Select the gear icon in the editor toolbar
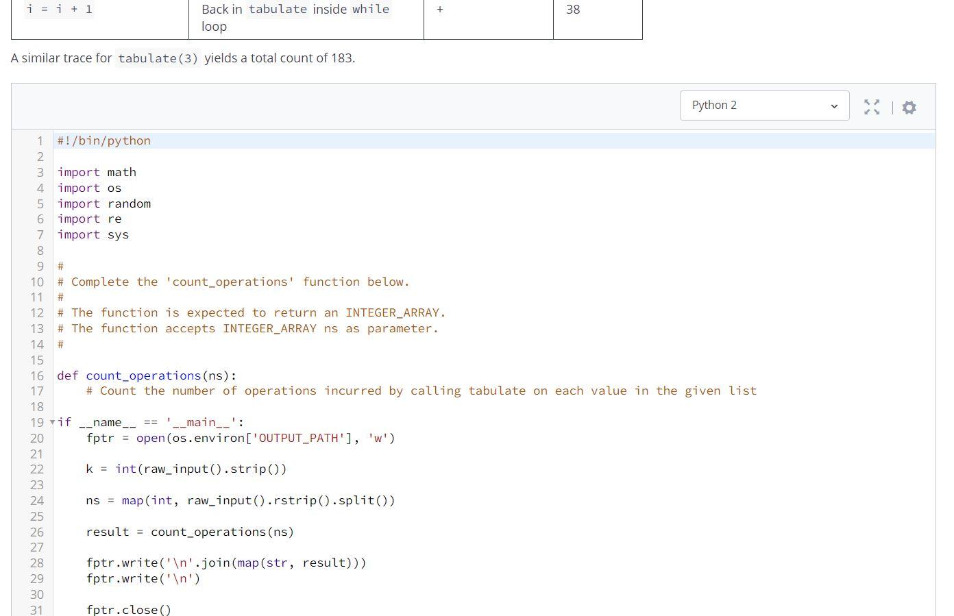The image size is (954, 616). (909, 108)
